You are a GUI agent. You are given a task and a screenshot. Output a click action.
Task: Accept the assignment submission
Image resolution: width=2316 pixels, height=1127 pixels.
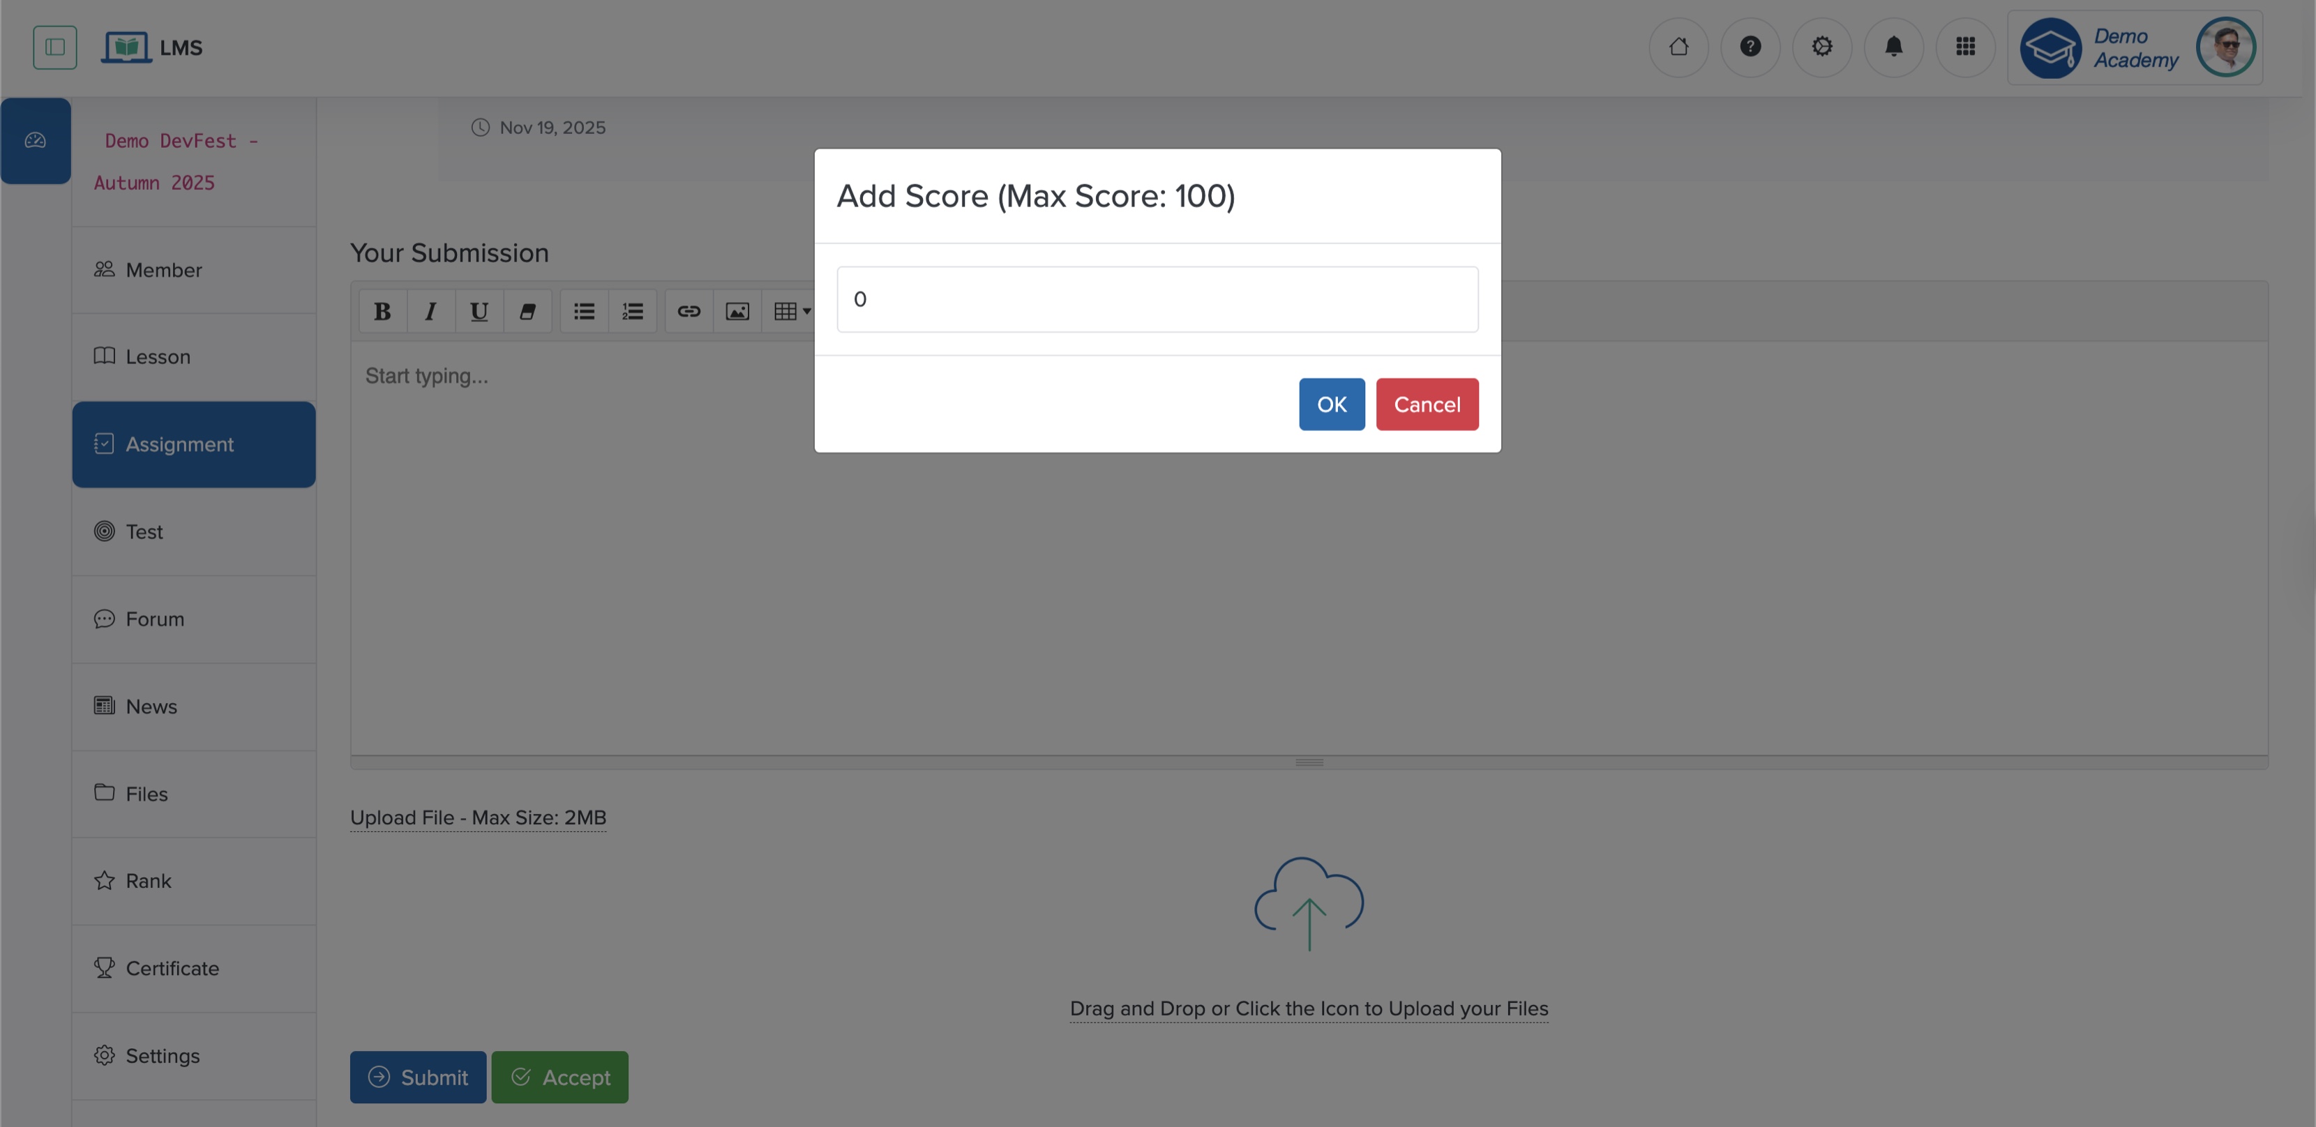coord(559,1077)
